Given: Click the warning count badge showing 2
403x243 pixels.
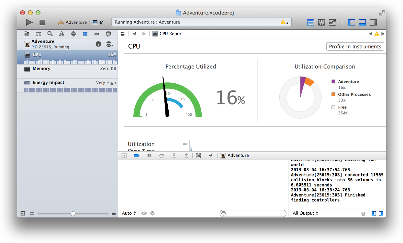Looking at the screenshot, I should click(x=285, y=22).
